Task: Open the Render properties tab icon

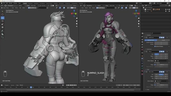Action: click(x=142, y=40)
